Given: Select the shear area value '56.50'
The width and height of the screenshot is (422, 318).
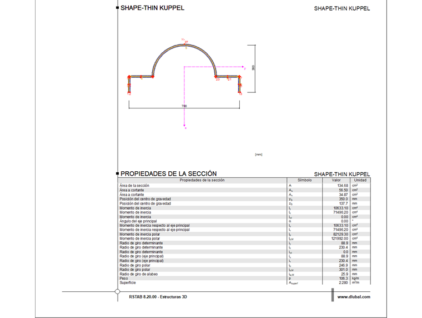Looking at the screenshot, I should pos(343,190).
